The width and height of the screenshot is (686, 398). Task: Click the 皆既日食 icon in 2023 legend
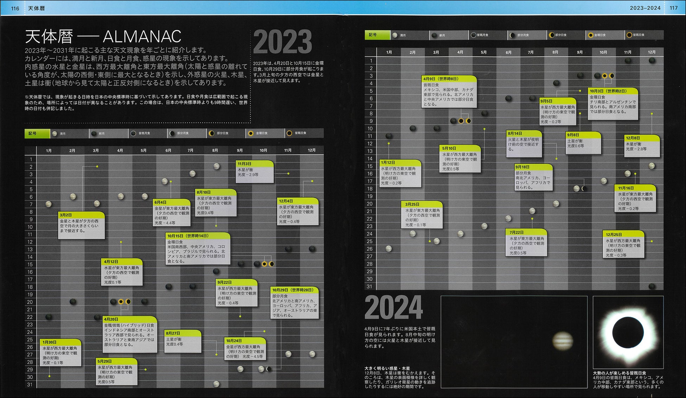[x=289, y=133]
